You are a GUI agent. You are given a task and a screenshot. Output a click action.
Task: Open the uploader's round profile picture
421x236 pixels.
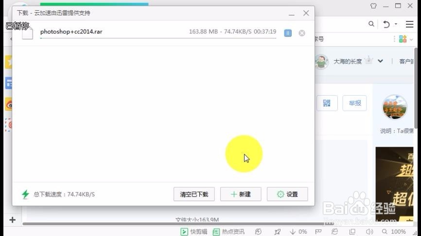click(x=394, y=107)
